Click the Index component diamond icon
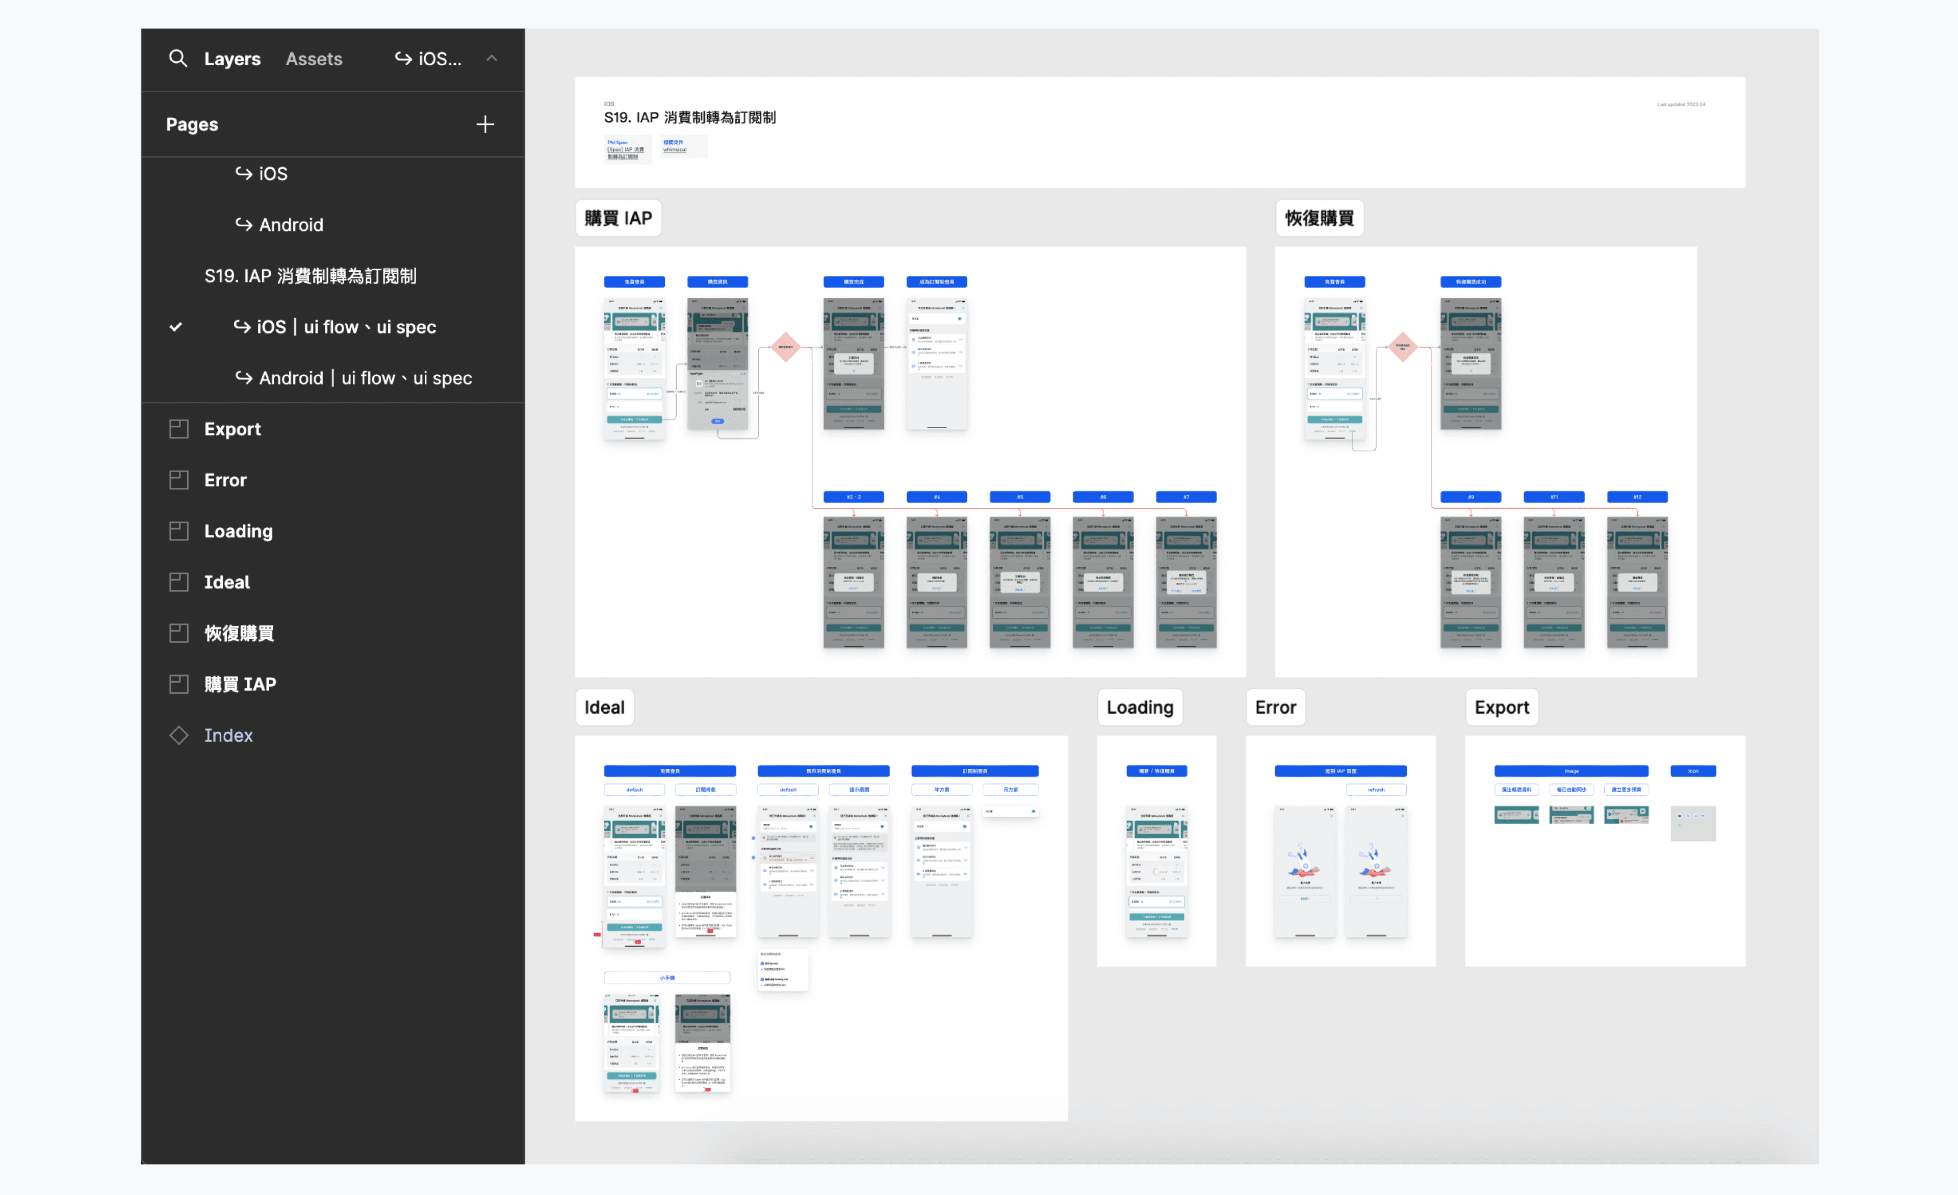 tap(179, 735)
